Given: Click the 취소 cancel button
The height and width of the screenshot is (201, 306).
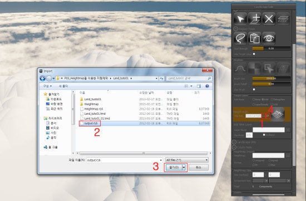Looking at the screenshot, I should coord(199,168).
